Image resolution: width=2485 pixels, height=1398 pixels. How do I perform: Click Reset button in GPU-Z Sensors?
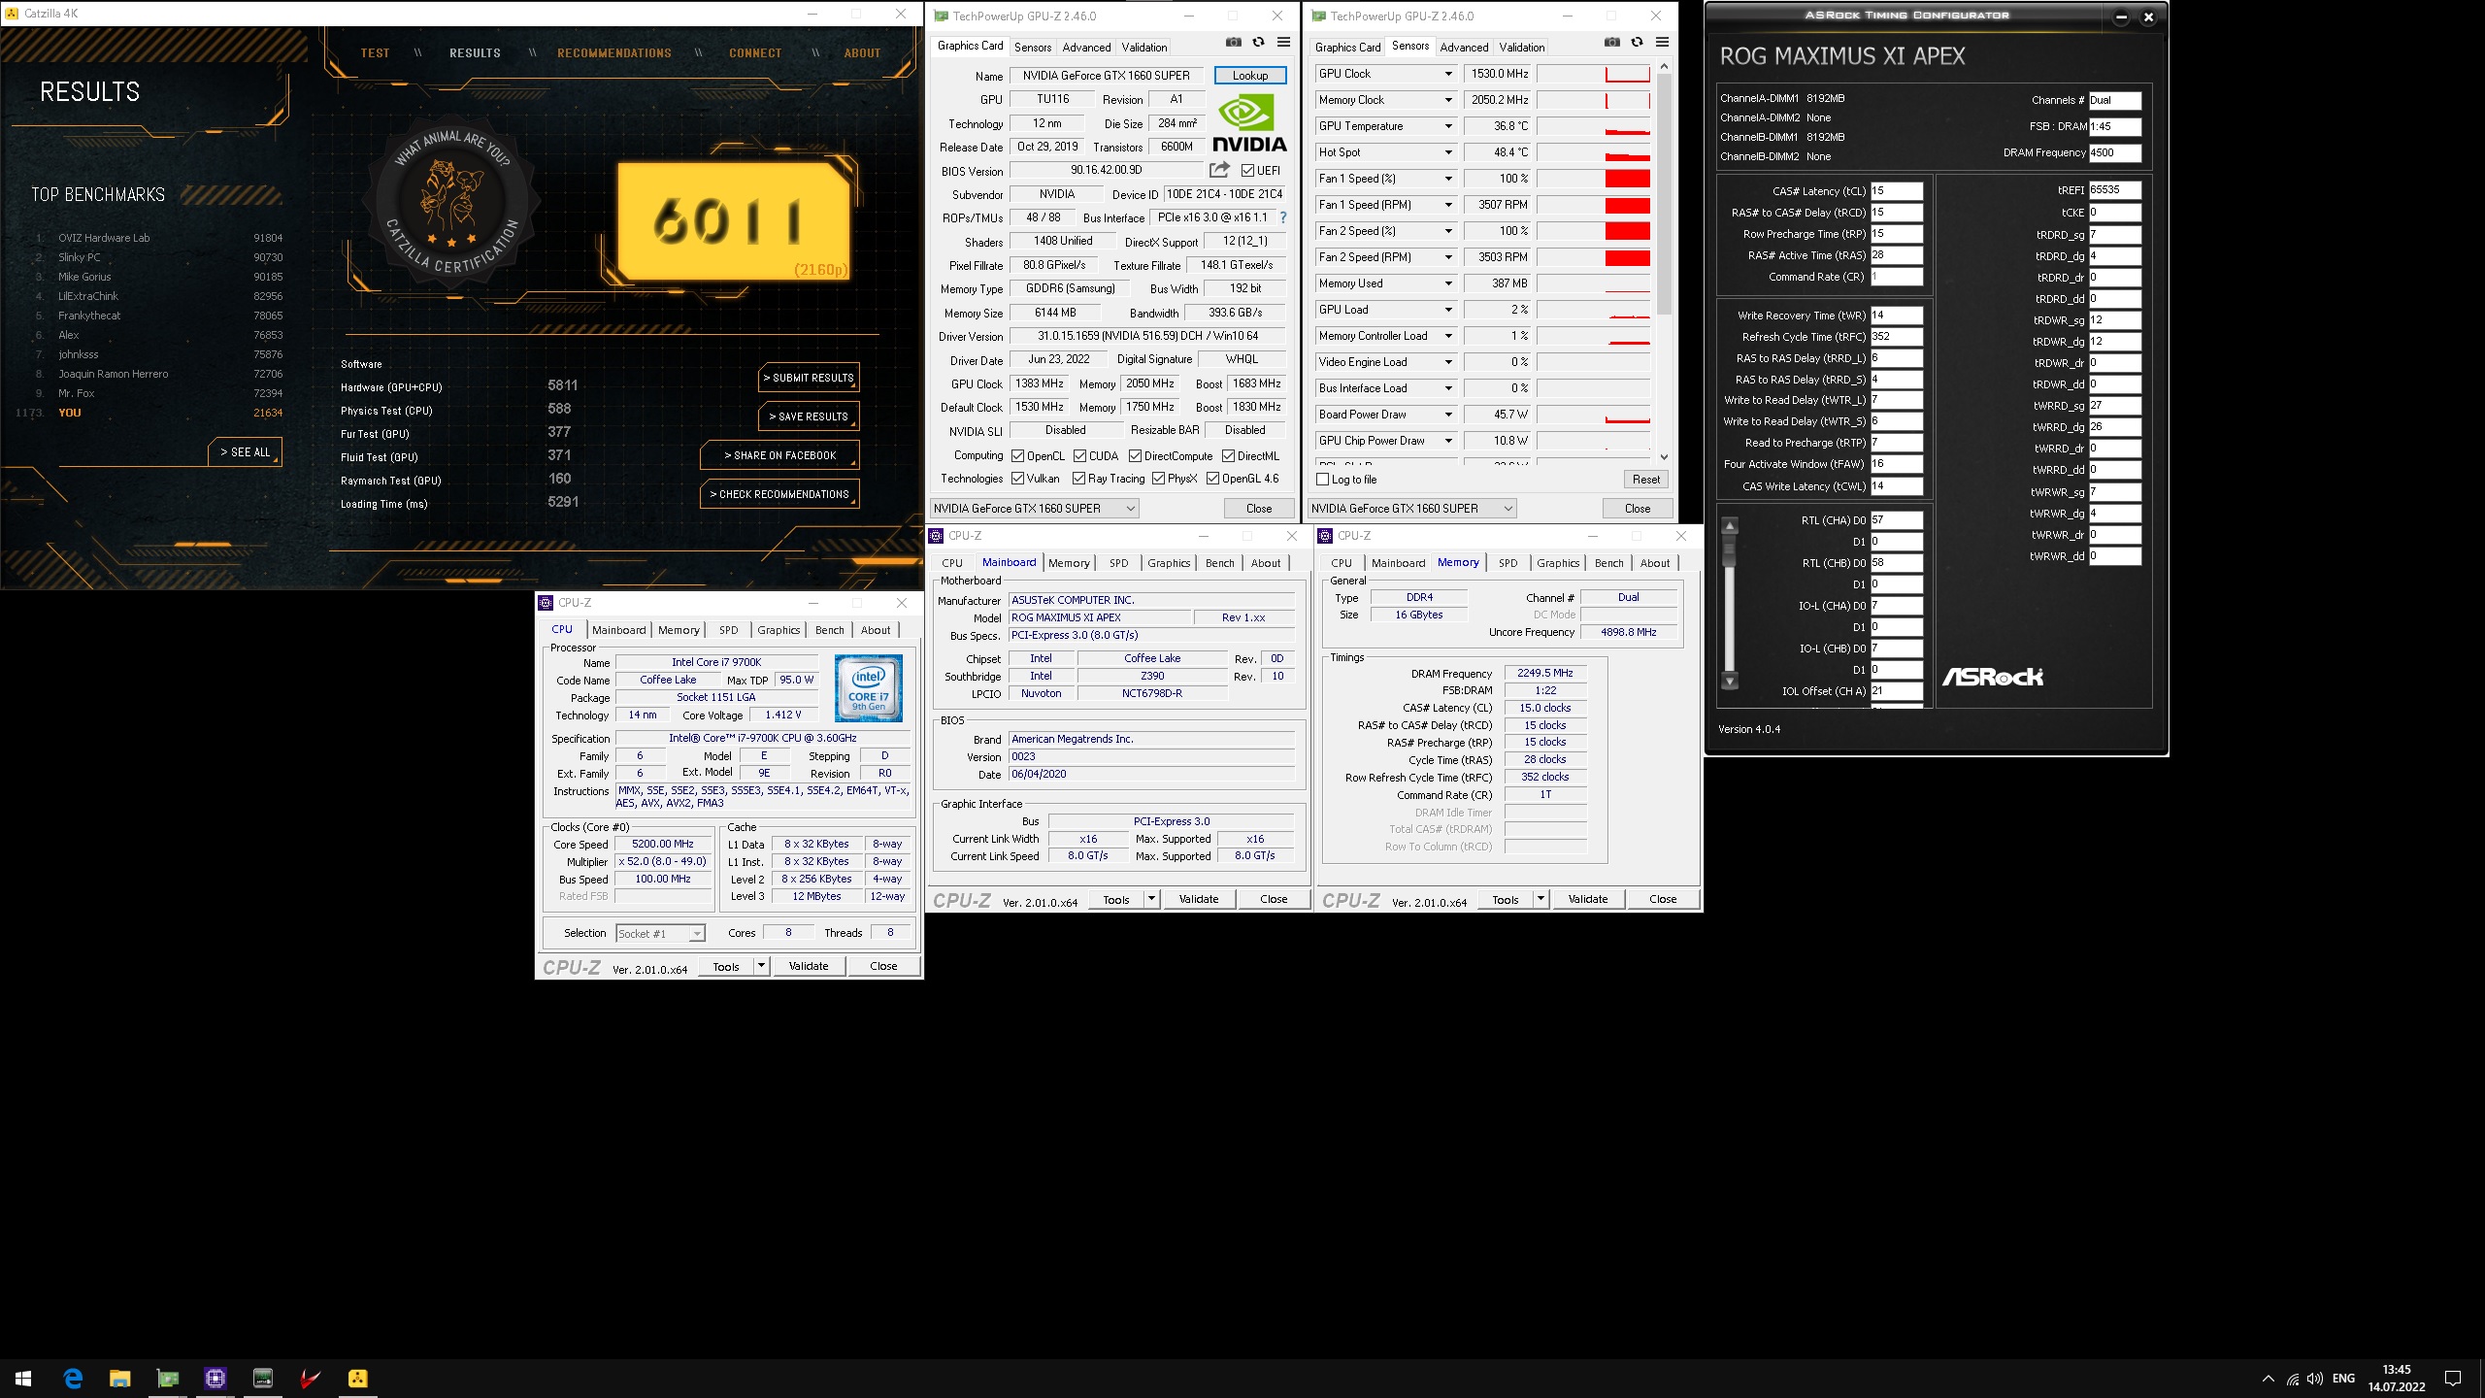point(1645,480)
